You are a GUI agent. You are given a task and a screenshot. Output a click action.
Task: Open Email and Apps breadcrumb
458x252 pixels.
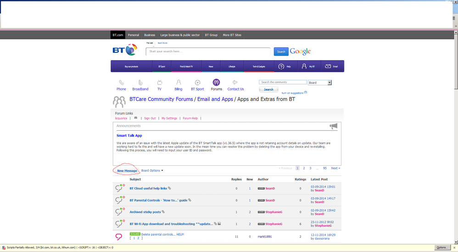point(215,99)
